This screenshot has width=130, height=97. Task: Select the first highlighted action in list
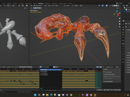coord(51,70)
